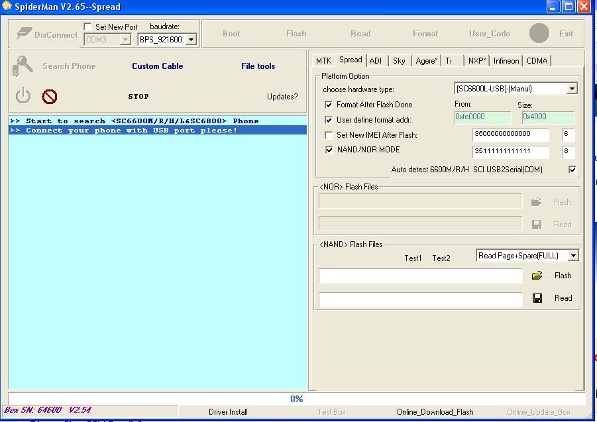Click the Format button

tap(425, 34)
